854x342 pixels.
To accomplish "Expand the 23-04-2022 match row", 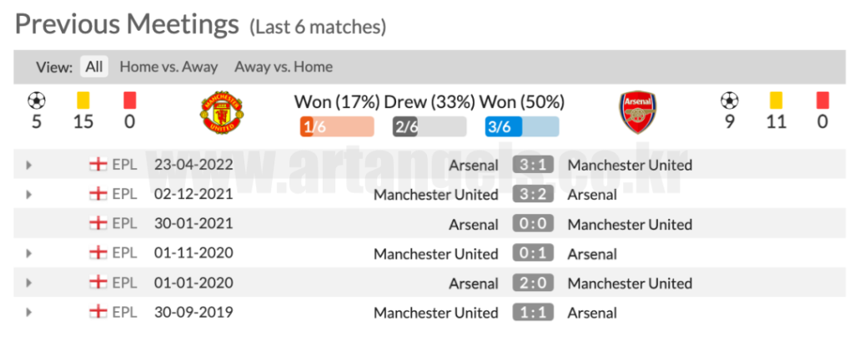I will click(x=29, y=165).
